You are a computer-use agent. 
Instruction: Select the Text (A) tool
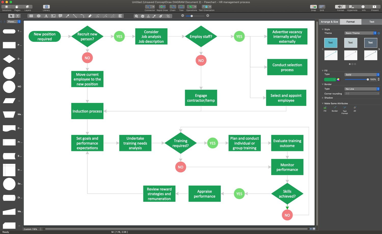click(x=46, y=16)
